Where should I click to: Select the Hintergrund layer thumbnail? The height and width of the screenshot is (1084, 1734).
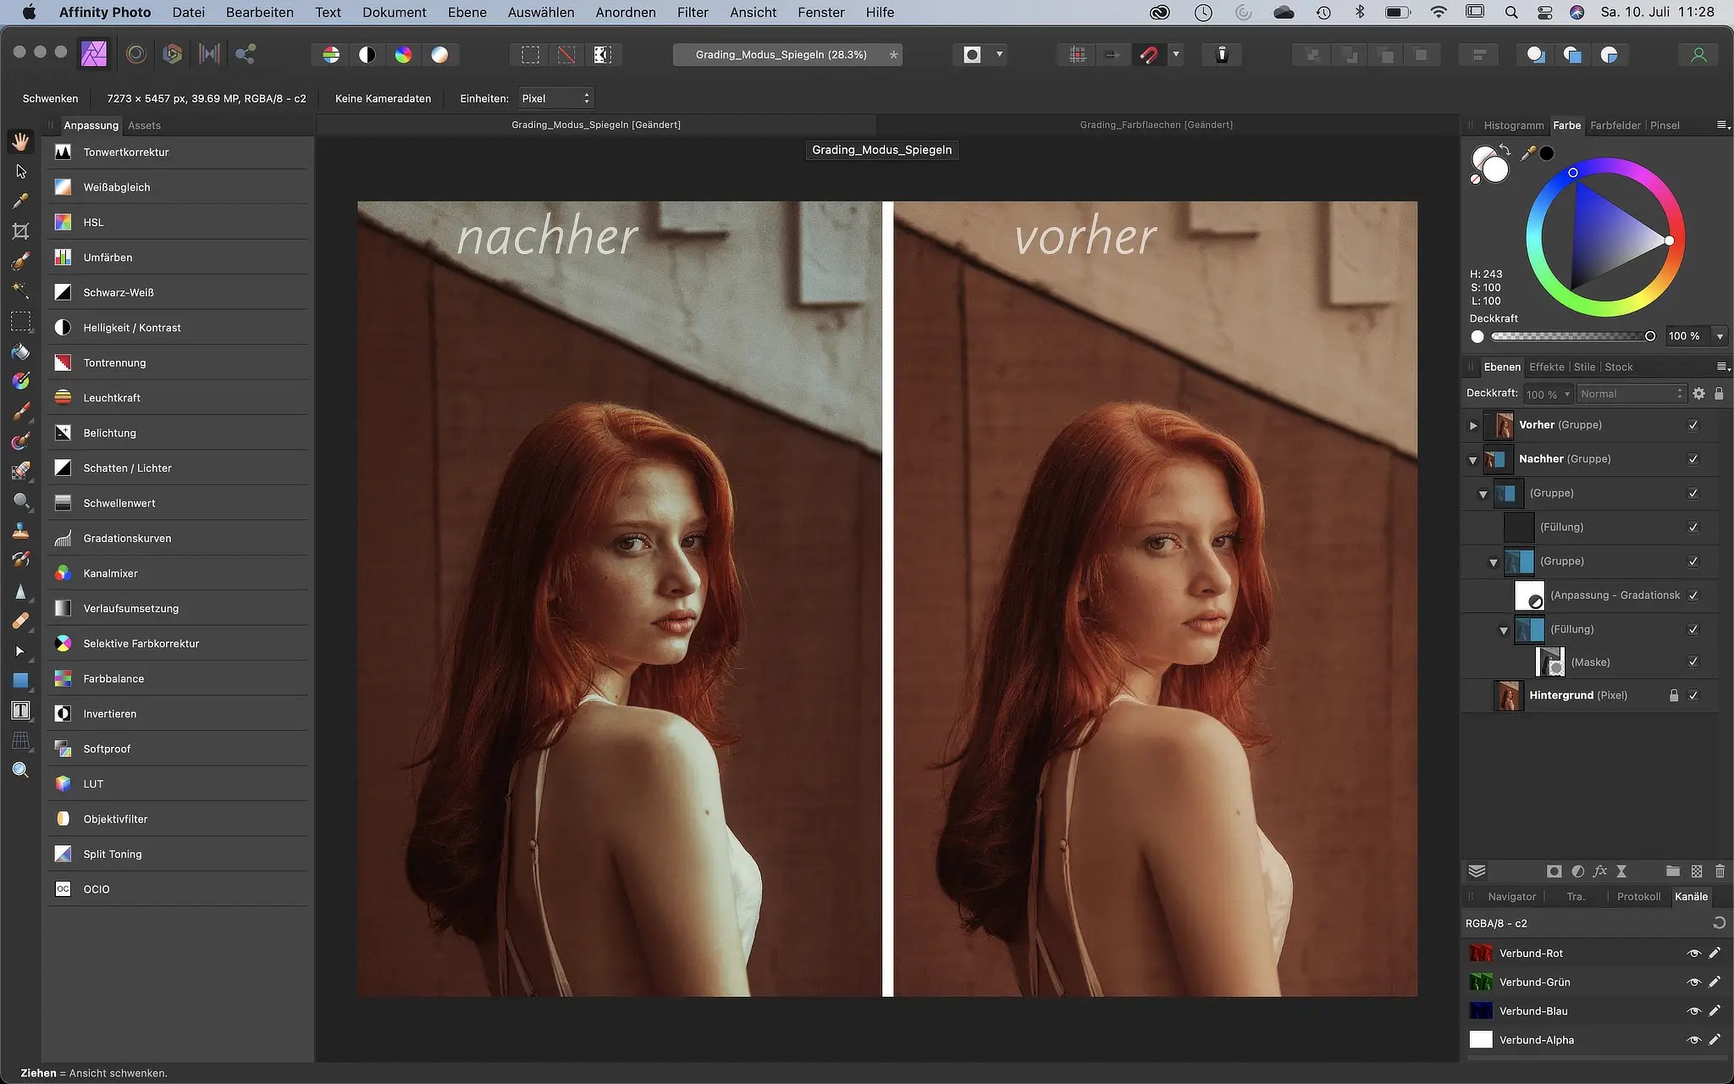pos(1507,695)
